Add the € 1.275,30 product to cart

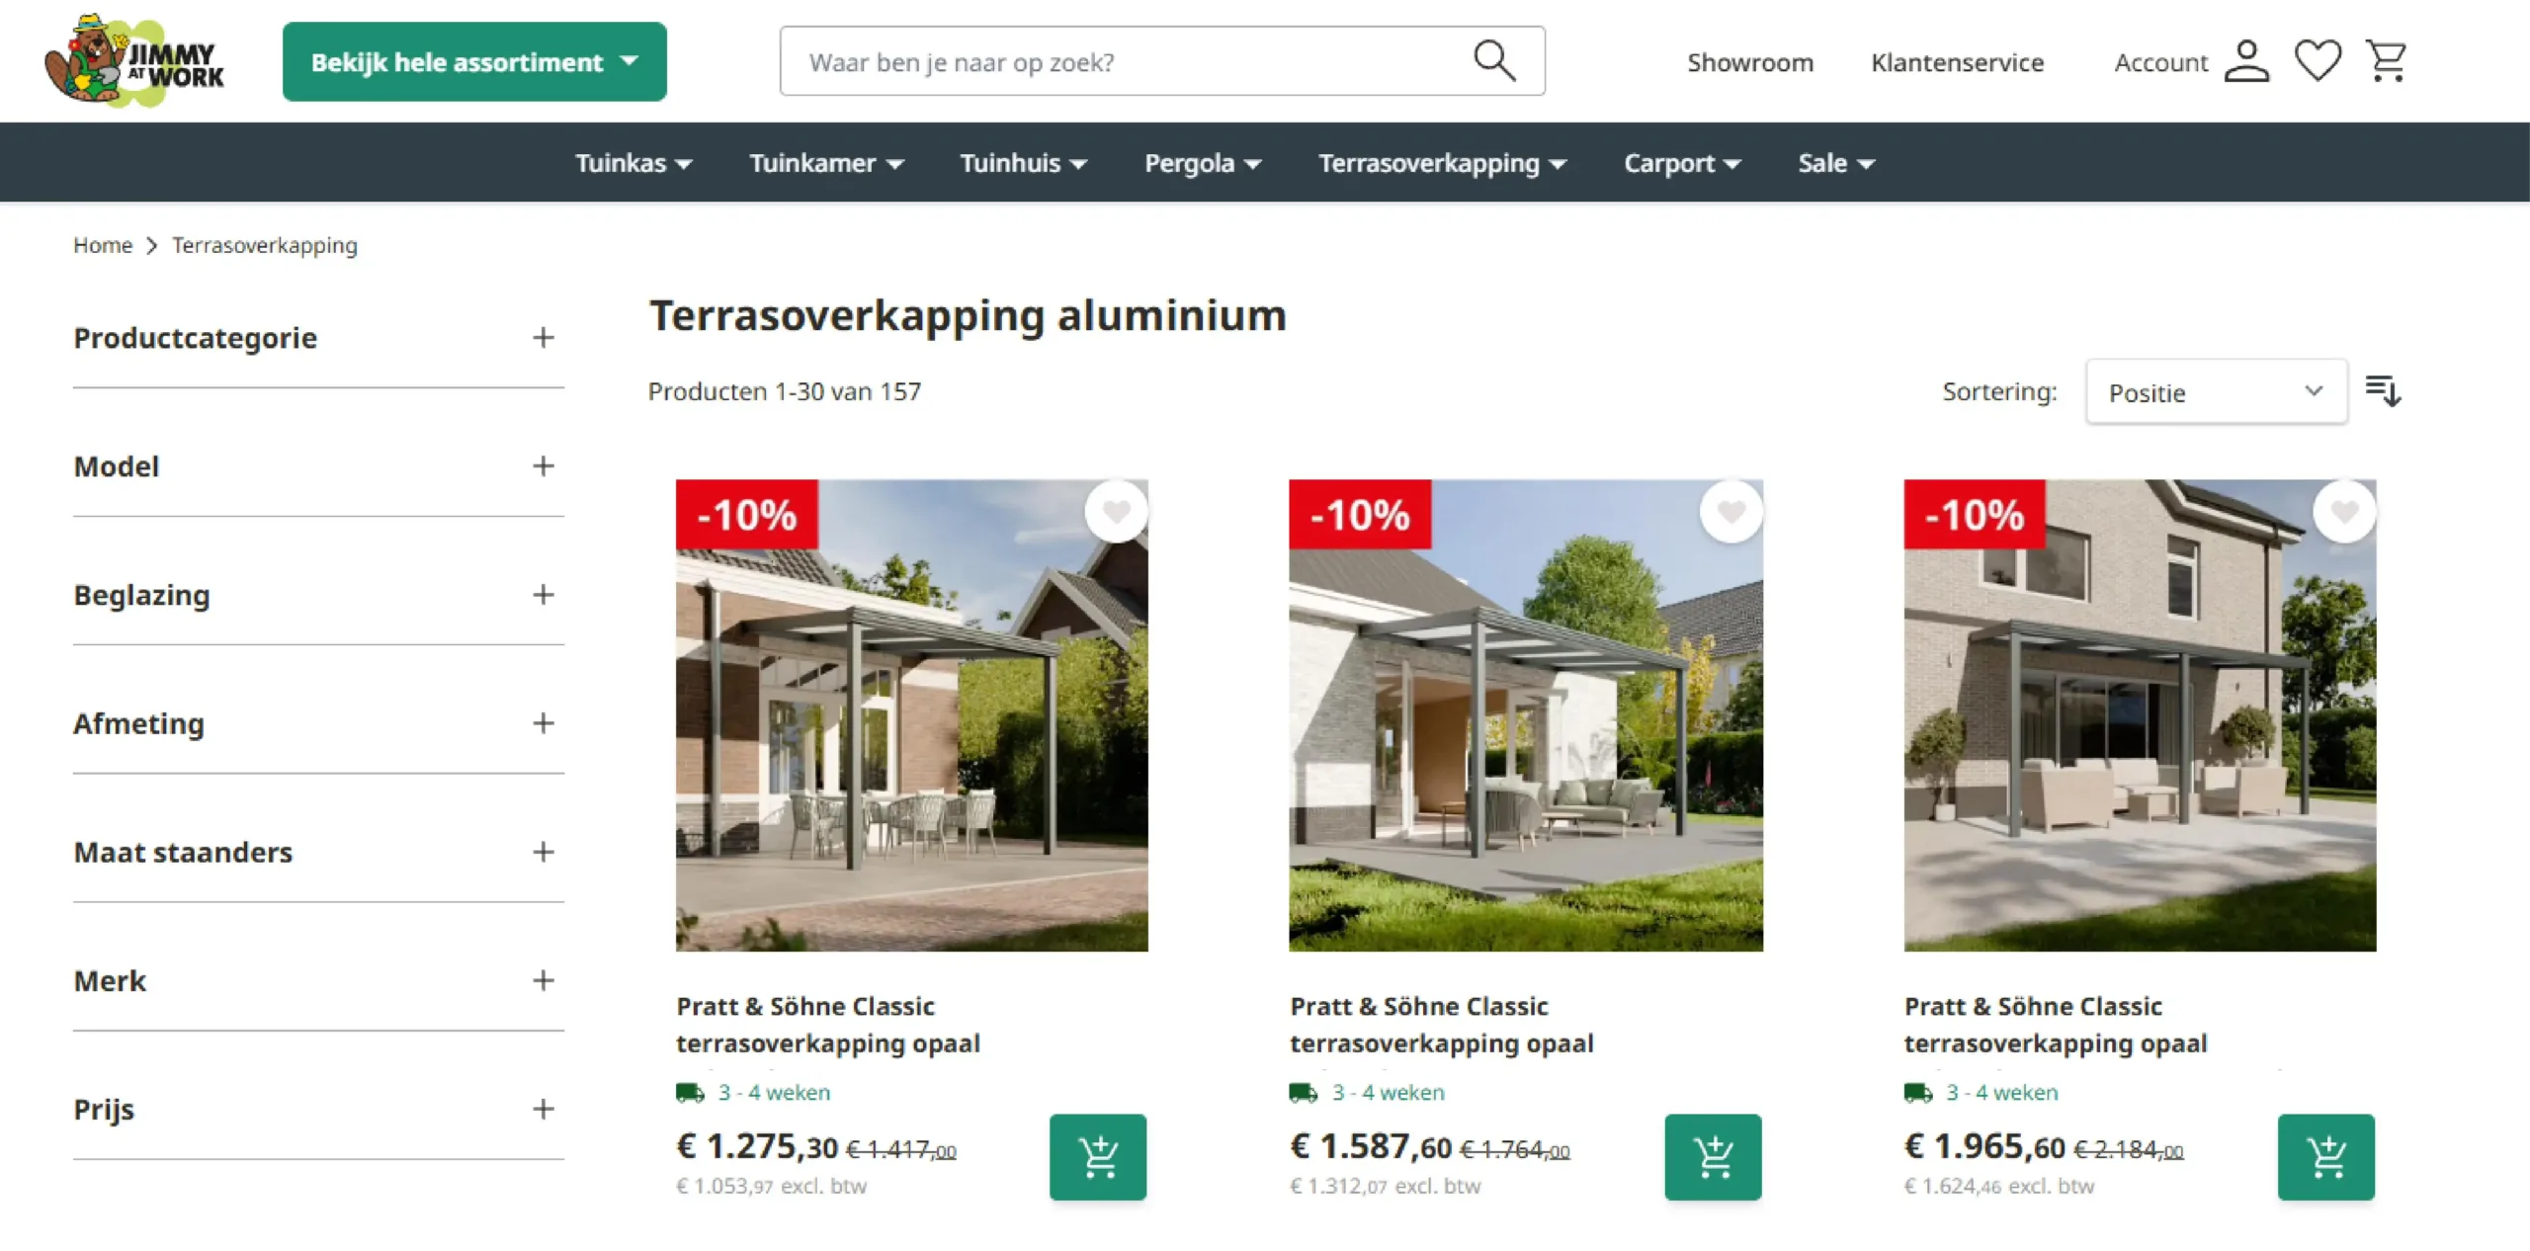(1098, 1157)
